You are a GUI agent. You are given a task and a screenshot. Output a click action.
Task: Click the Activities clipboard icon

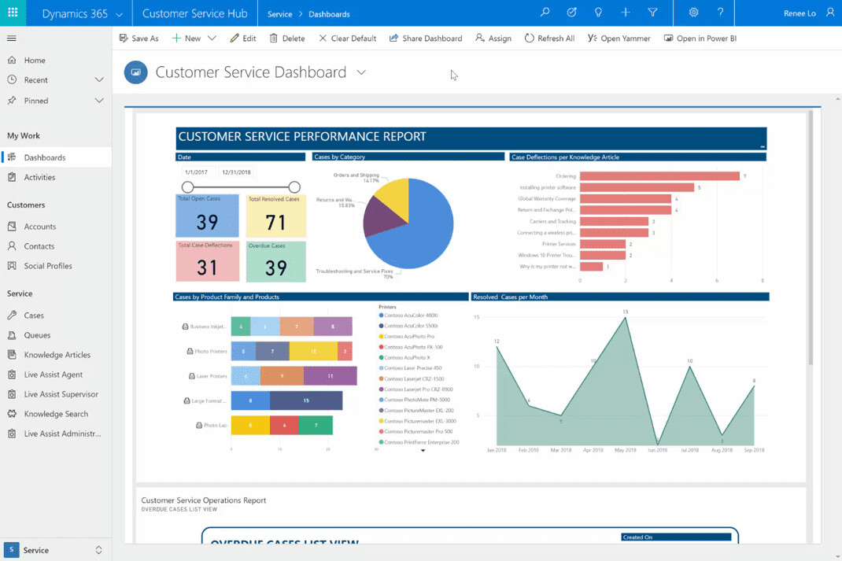[12, 177]
